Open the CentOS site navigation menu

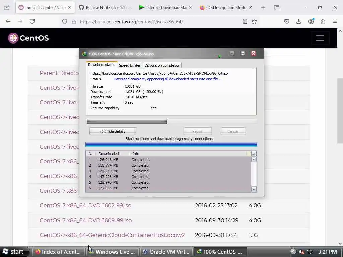point(320,38)
